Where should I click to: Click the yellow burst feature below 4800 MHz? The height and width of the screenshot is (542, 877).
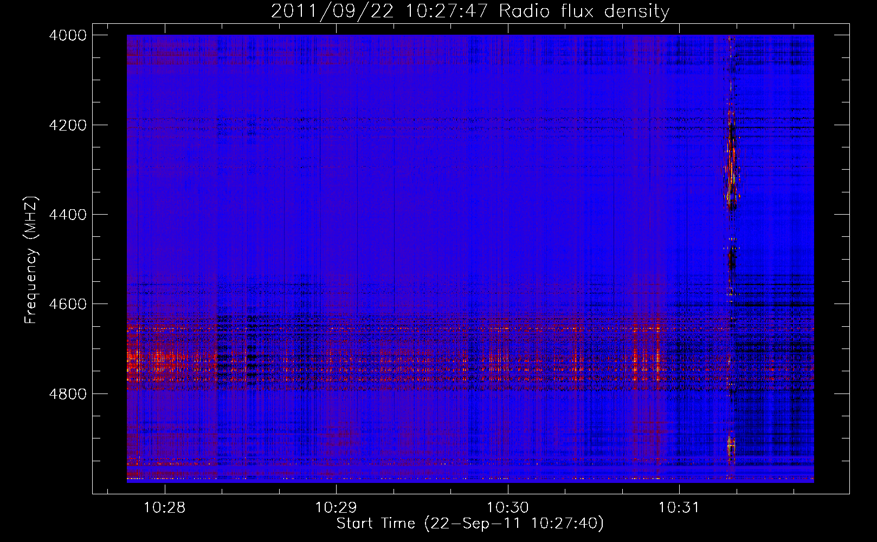coord(730,447)
